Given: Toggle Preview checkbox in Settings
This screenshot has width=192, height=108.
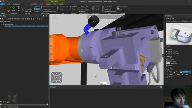Looking at the screenshot, I should (x=166, y=66).
